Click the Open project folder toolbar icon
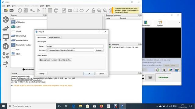This screenshot has width=195, height=109. click(x=12, y=10)
